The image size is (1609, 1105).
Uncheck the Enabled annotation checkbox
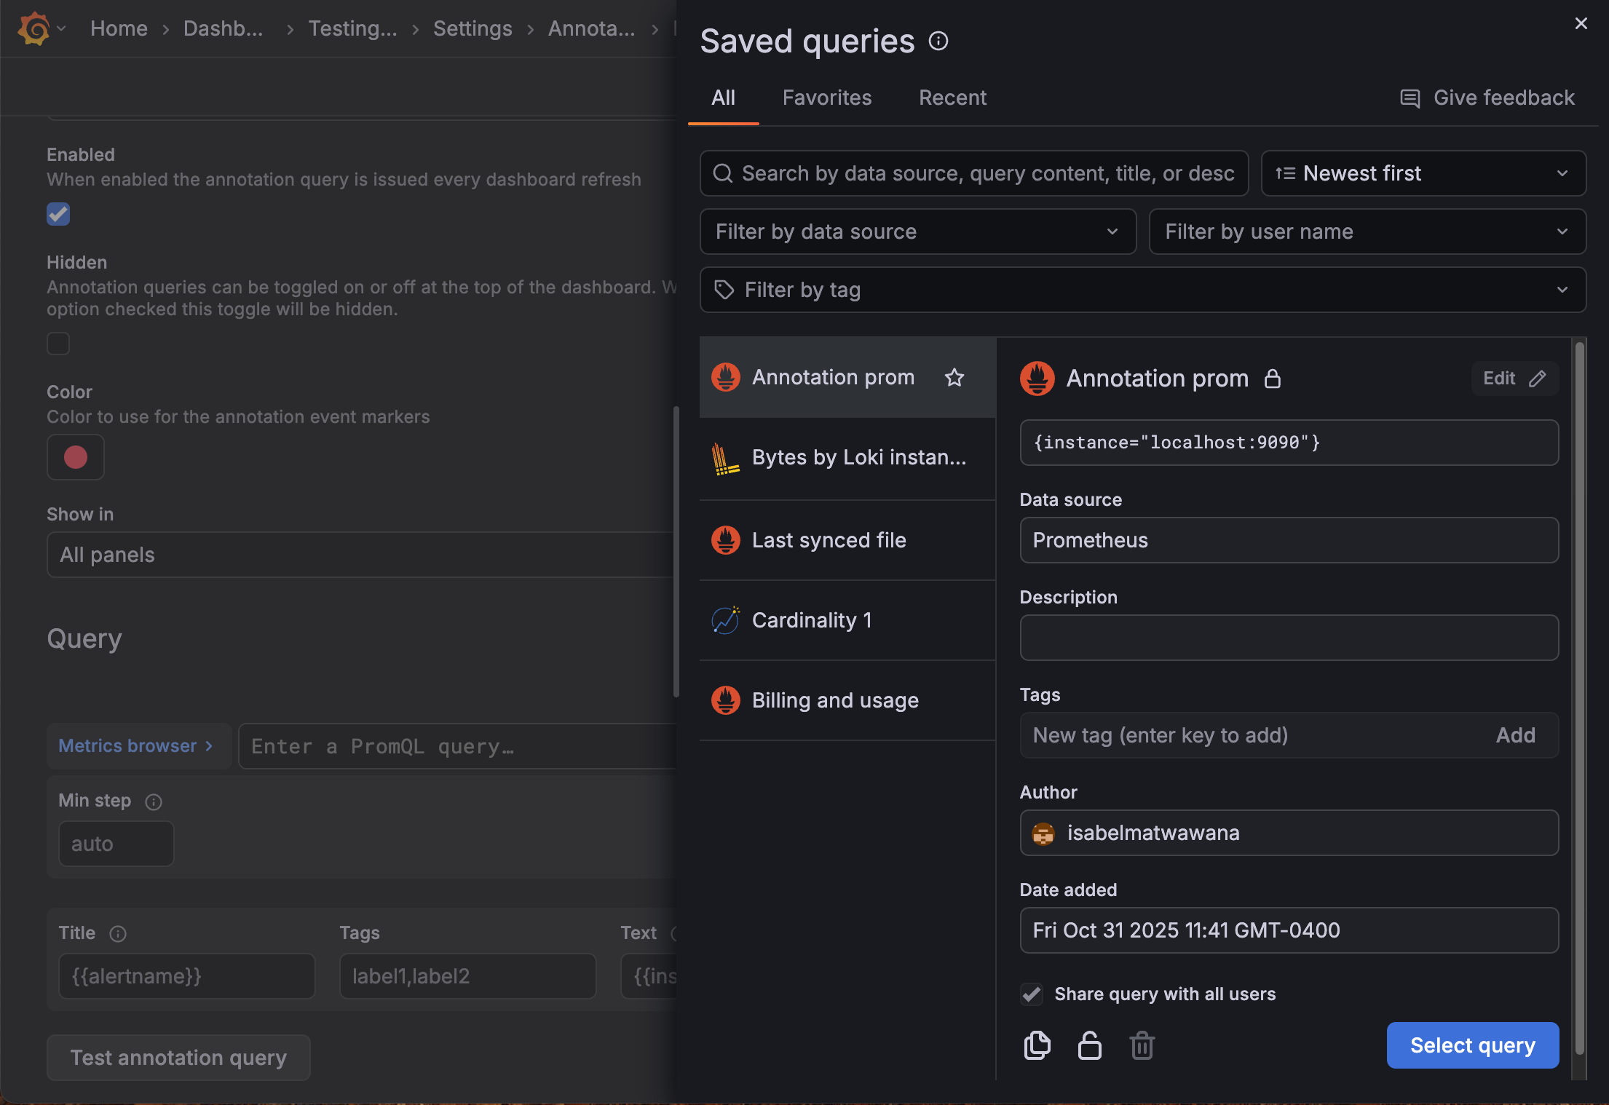[x=58, y=214]
